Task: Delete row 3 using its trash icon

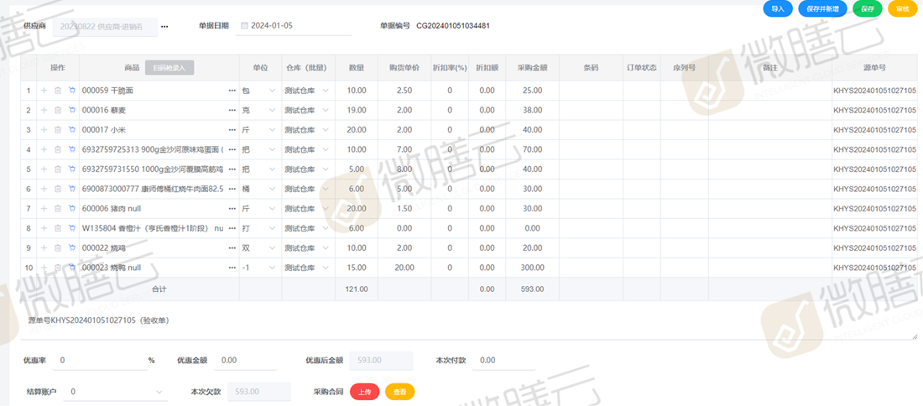Action: pyautogui.click(x=58, y=130)
